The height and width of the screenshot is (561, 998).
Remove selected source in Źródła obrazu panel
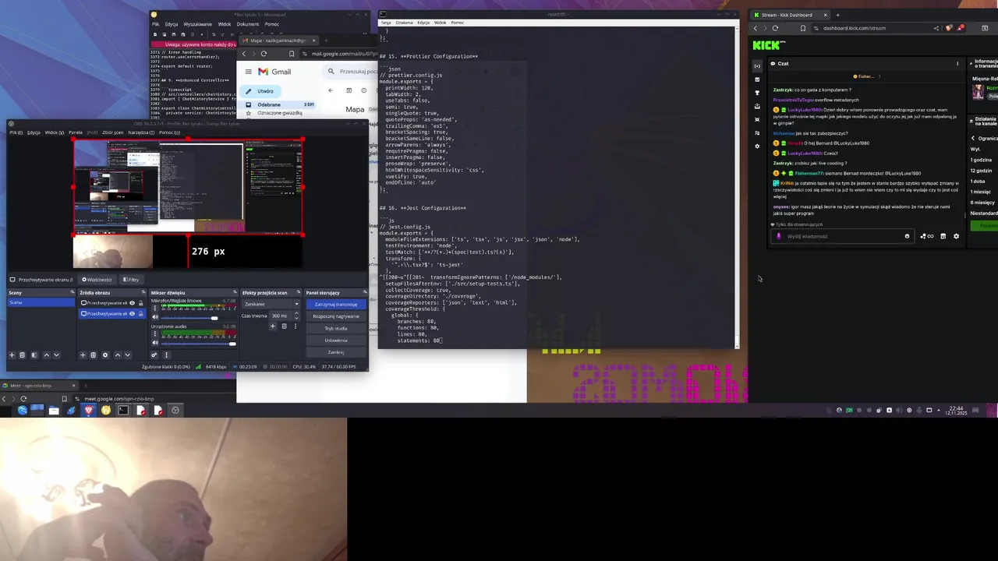(x=93, y=355)
